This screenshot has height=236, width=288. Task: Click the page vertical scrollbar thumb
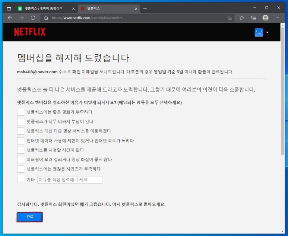(x=282, y=91)
